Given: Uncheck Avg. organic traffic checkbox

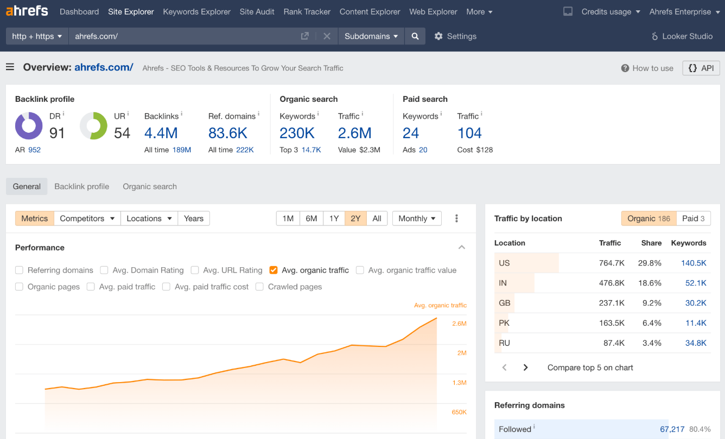Looking at the screenshot, I should tap(274, 270).
